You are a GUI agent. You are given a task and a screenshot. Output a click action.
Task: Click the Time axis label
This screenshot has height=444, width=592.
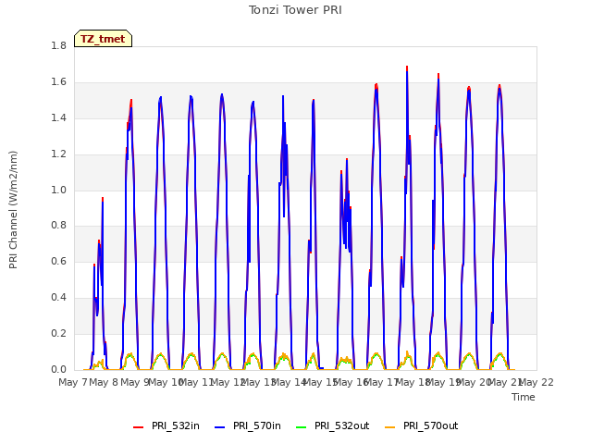(524, 397)
